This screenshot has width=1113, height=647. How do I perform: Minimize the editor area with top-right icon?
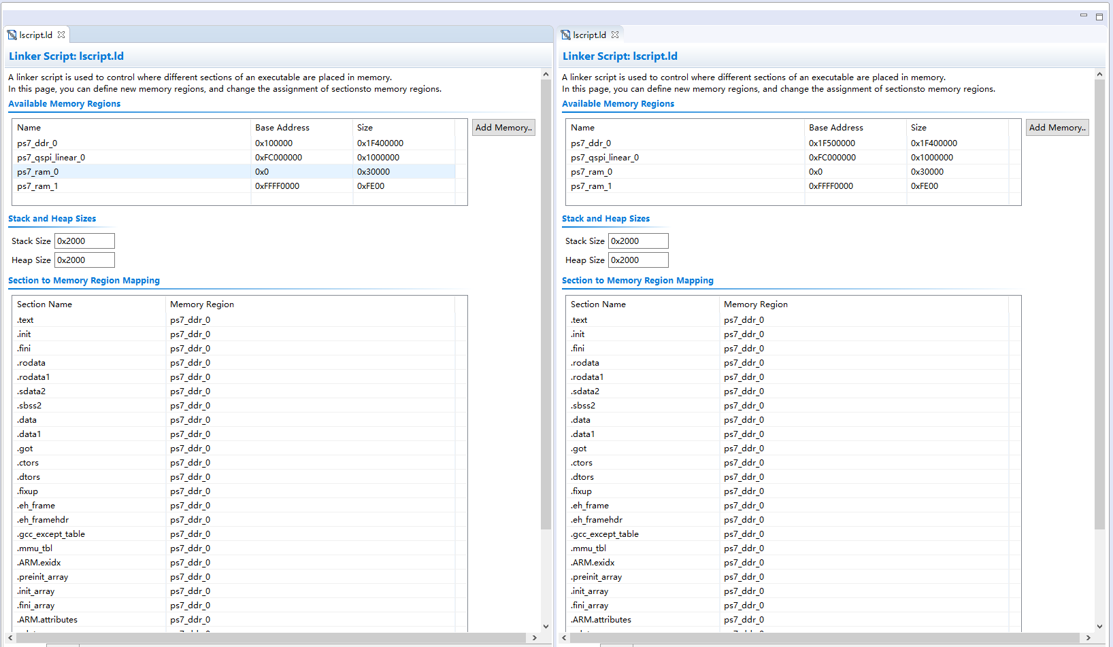pos(1084,15)
